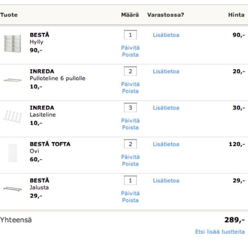Select the quantity field for BESTÅ Hylly
This screenshot has height=241, width=248.
coord(130,35)
